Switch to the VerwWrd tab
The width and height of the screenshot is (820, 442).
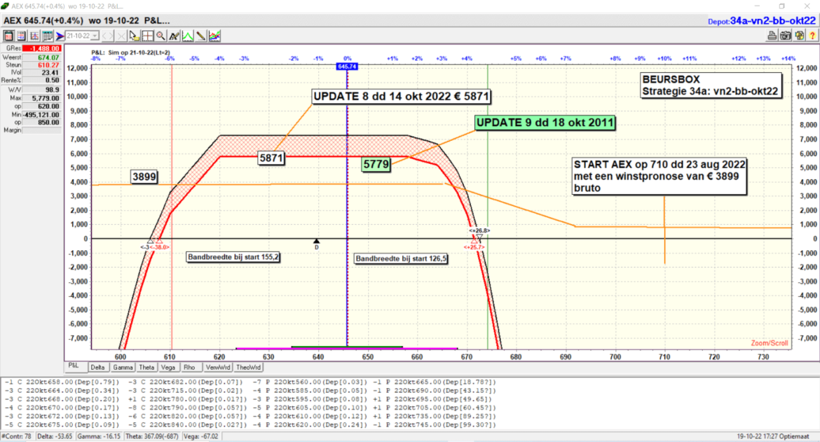(217, 367)
